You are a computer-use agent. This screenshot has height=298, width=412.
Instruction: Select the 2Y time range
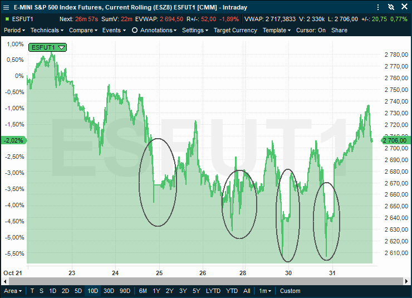click(169, 291)
